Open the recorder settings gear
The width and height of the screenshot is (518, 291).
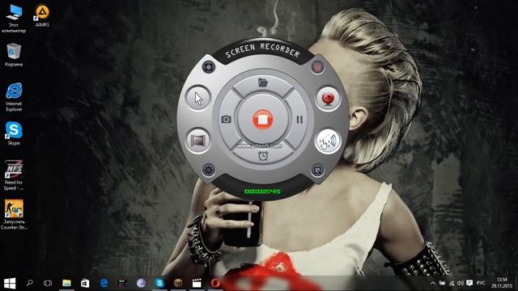pyautogui.click(x=209, y=171)
